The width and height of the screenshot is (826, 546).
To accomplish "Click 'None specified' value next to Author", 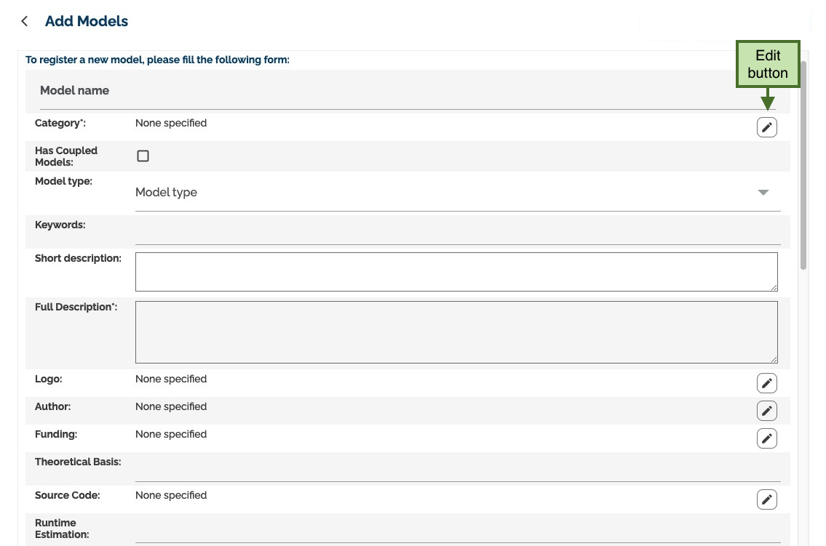I will point(171,406).
